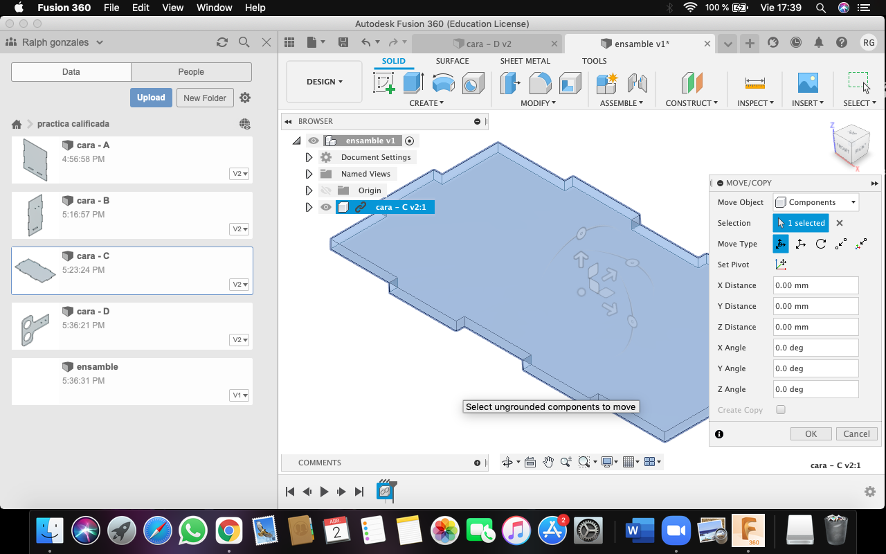
Task: Save the document with the save icon
Action: click(x=343, y=43)
